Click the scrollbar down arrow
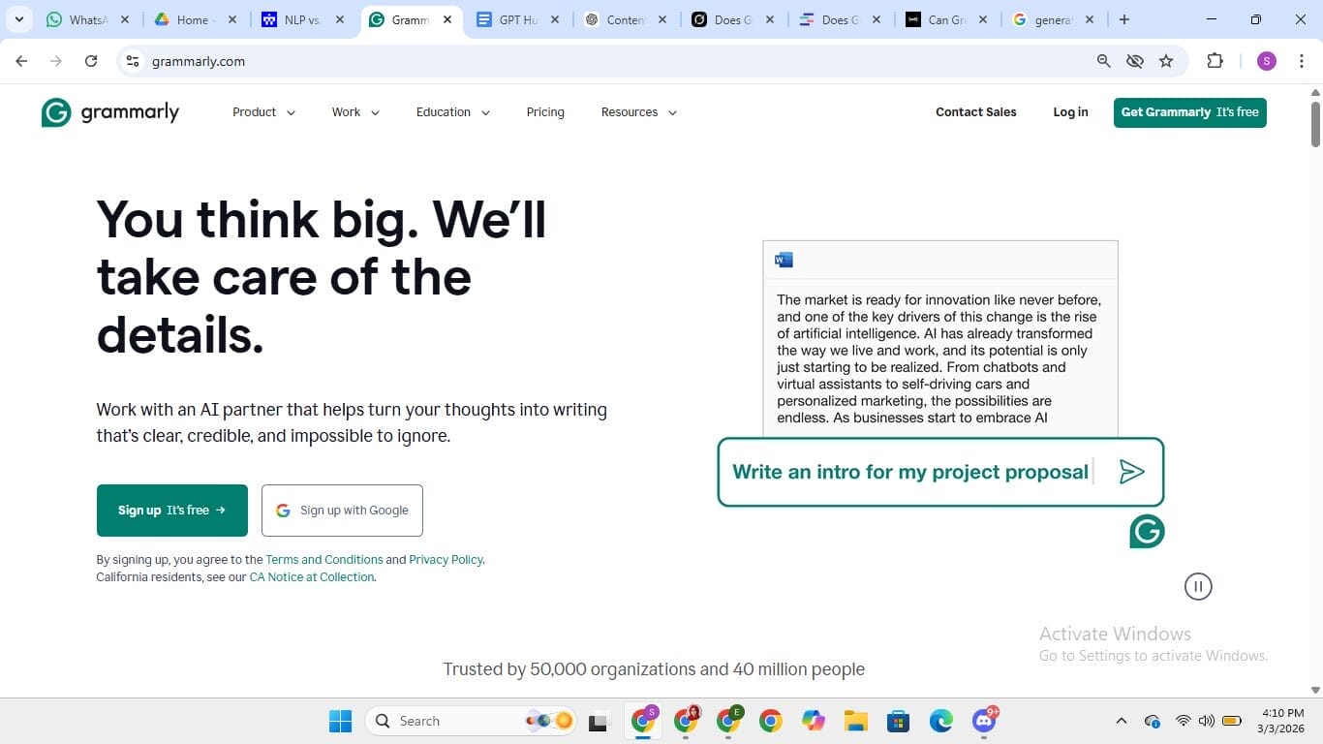This screenshot has width=1323, height=744. pos(1315,690)
